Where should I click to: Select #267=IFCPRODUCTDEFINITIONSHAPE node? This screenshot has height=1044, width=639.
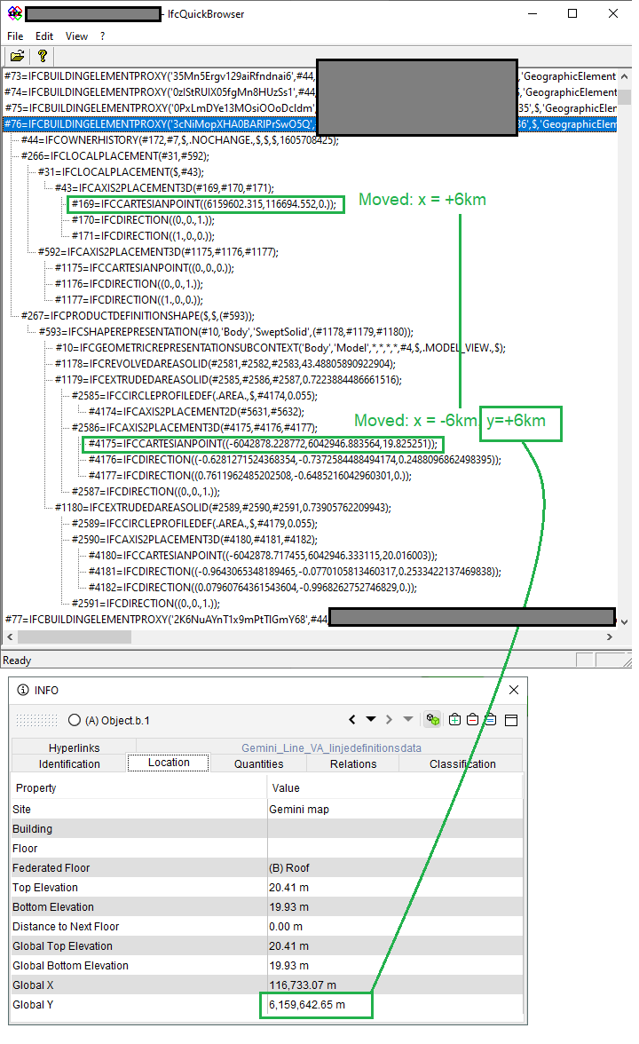tap(138, 316)
